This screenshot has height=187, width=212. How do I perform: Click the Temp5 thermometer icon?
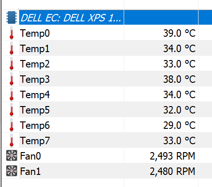point(11,109)
